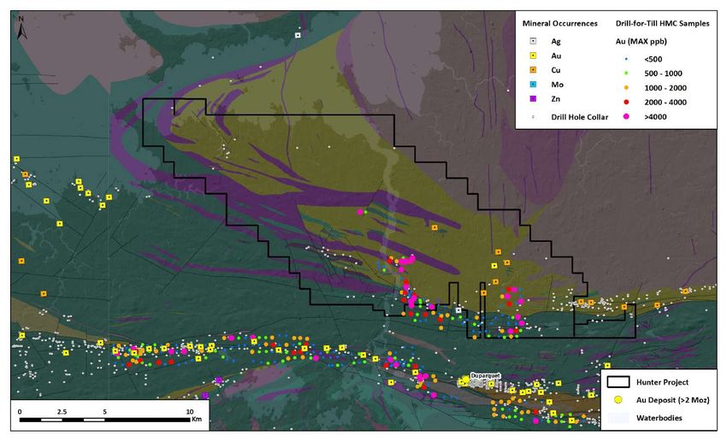Click the Drill Hole Collar legend label
The width and height of the screenshot is (727, 441).
click(x=580, y=117)
